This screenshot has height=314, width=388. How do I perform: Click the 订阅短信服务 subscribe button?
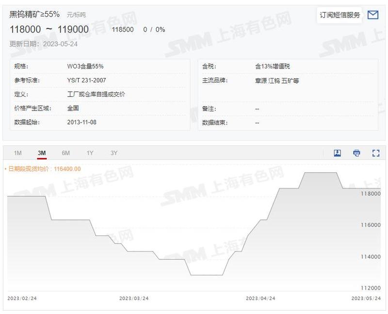pyautogui.click(x=339, y=15)
